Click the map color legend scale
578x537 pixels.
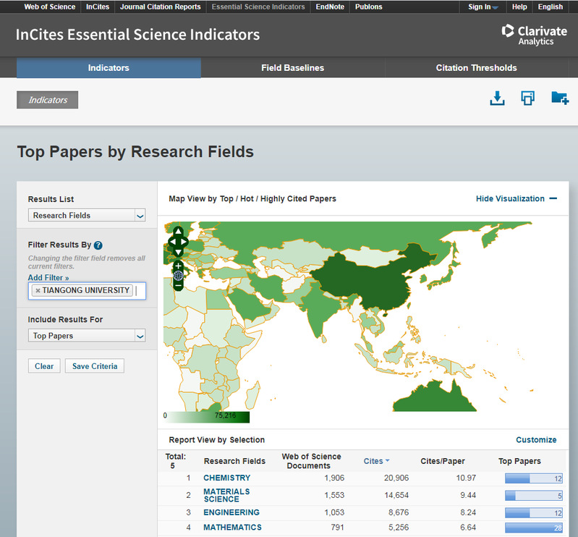click(x=206, y=417)
